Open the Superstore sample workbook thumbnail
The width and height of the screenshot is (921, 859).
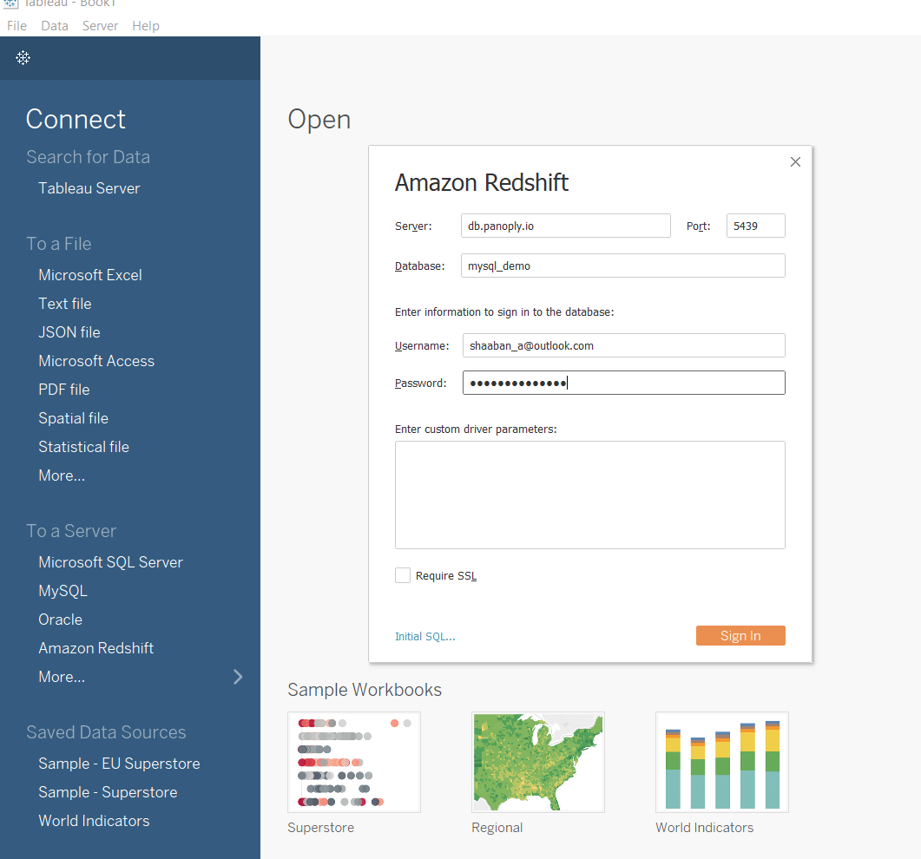tap(354, 762)
